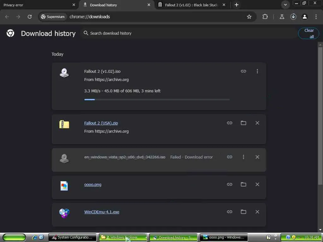Launch Internet Explorer from quick launch

(x=34, y=237)
